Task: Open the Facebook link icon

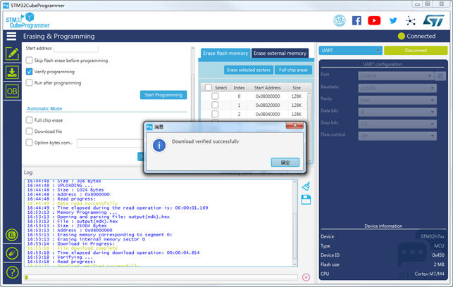Action: (x=356, y=21)
